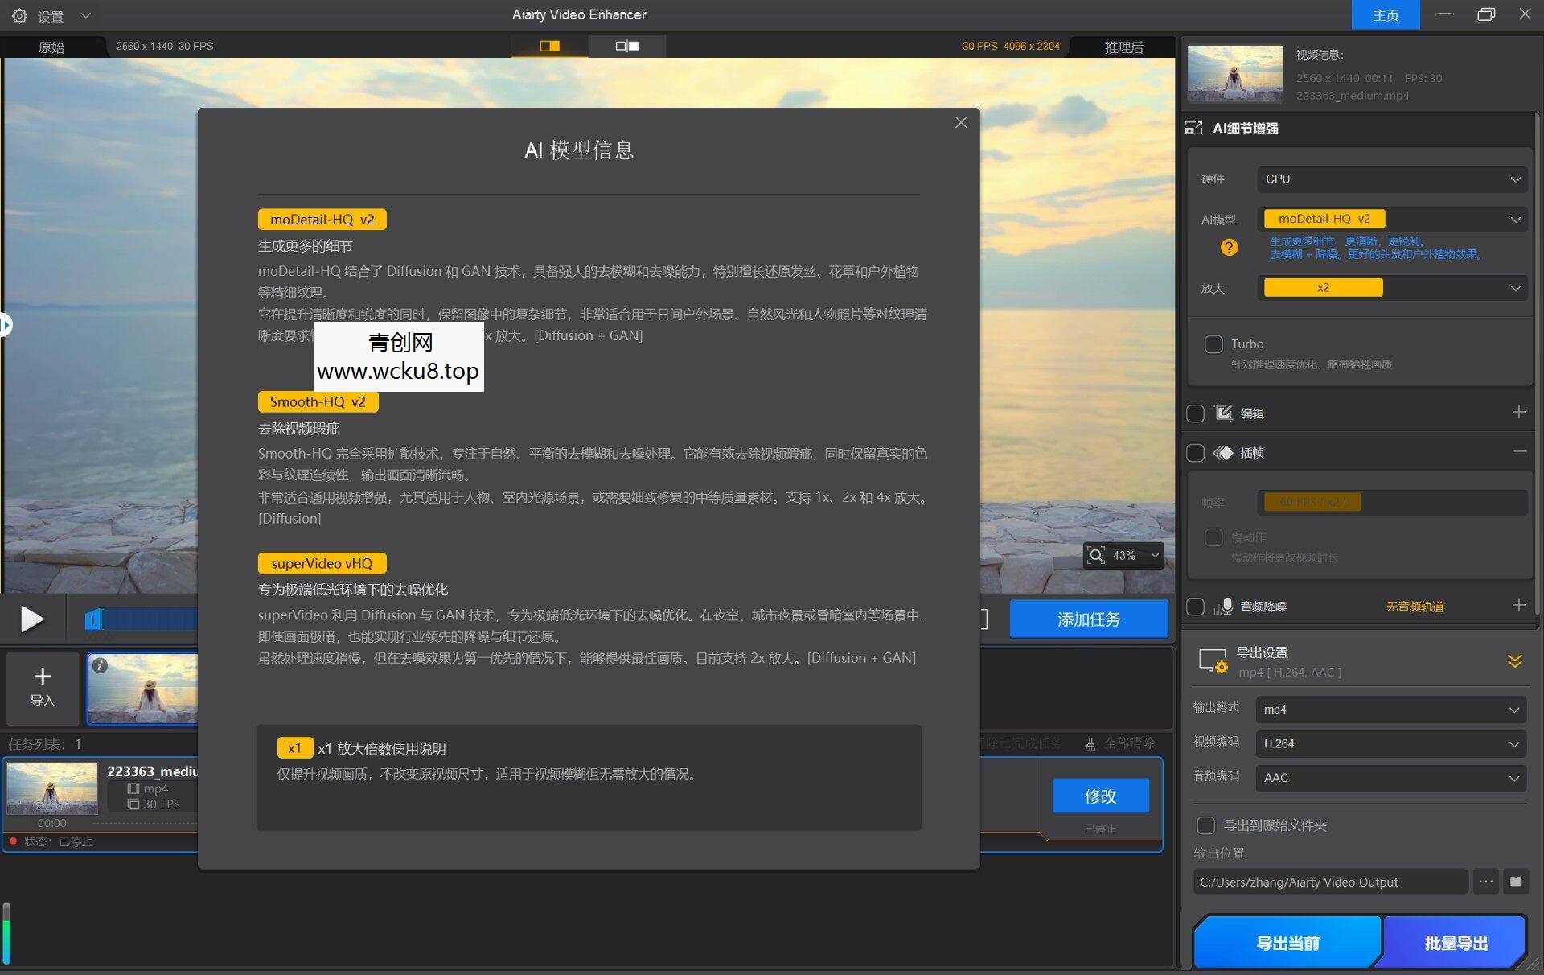Open the settings gear at top left
This screenshot has width=1544, height=975.
coord(18,14)
